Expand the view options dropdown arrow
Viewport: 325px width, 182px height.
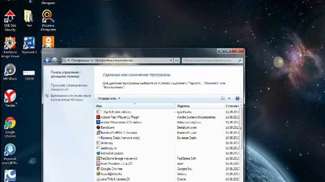coord(229,99)
